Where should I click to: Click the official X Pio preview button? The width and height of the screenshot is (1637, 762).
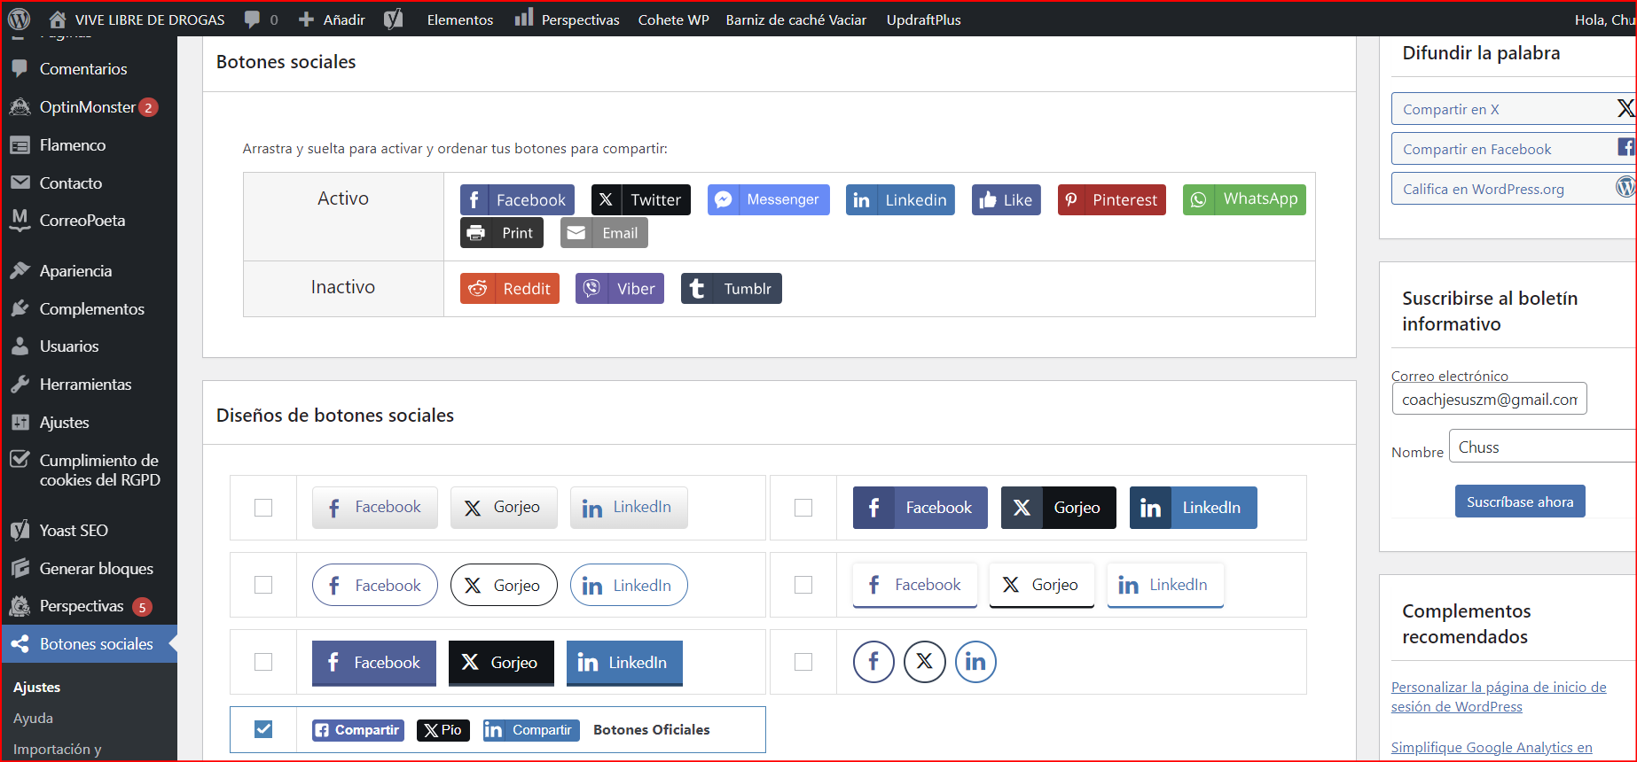(443, 730)
